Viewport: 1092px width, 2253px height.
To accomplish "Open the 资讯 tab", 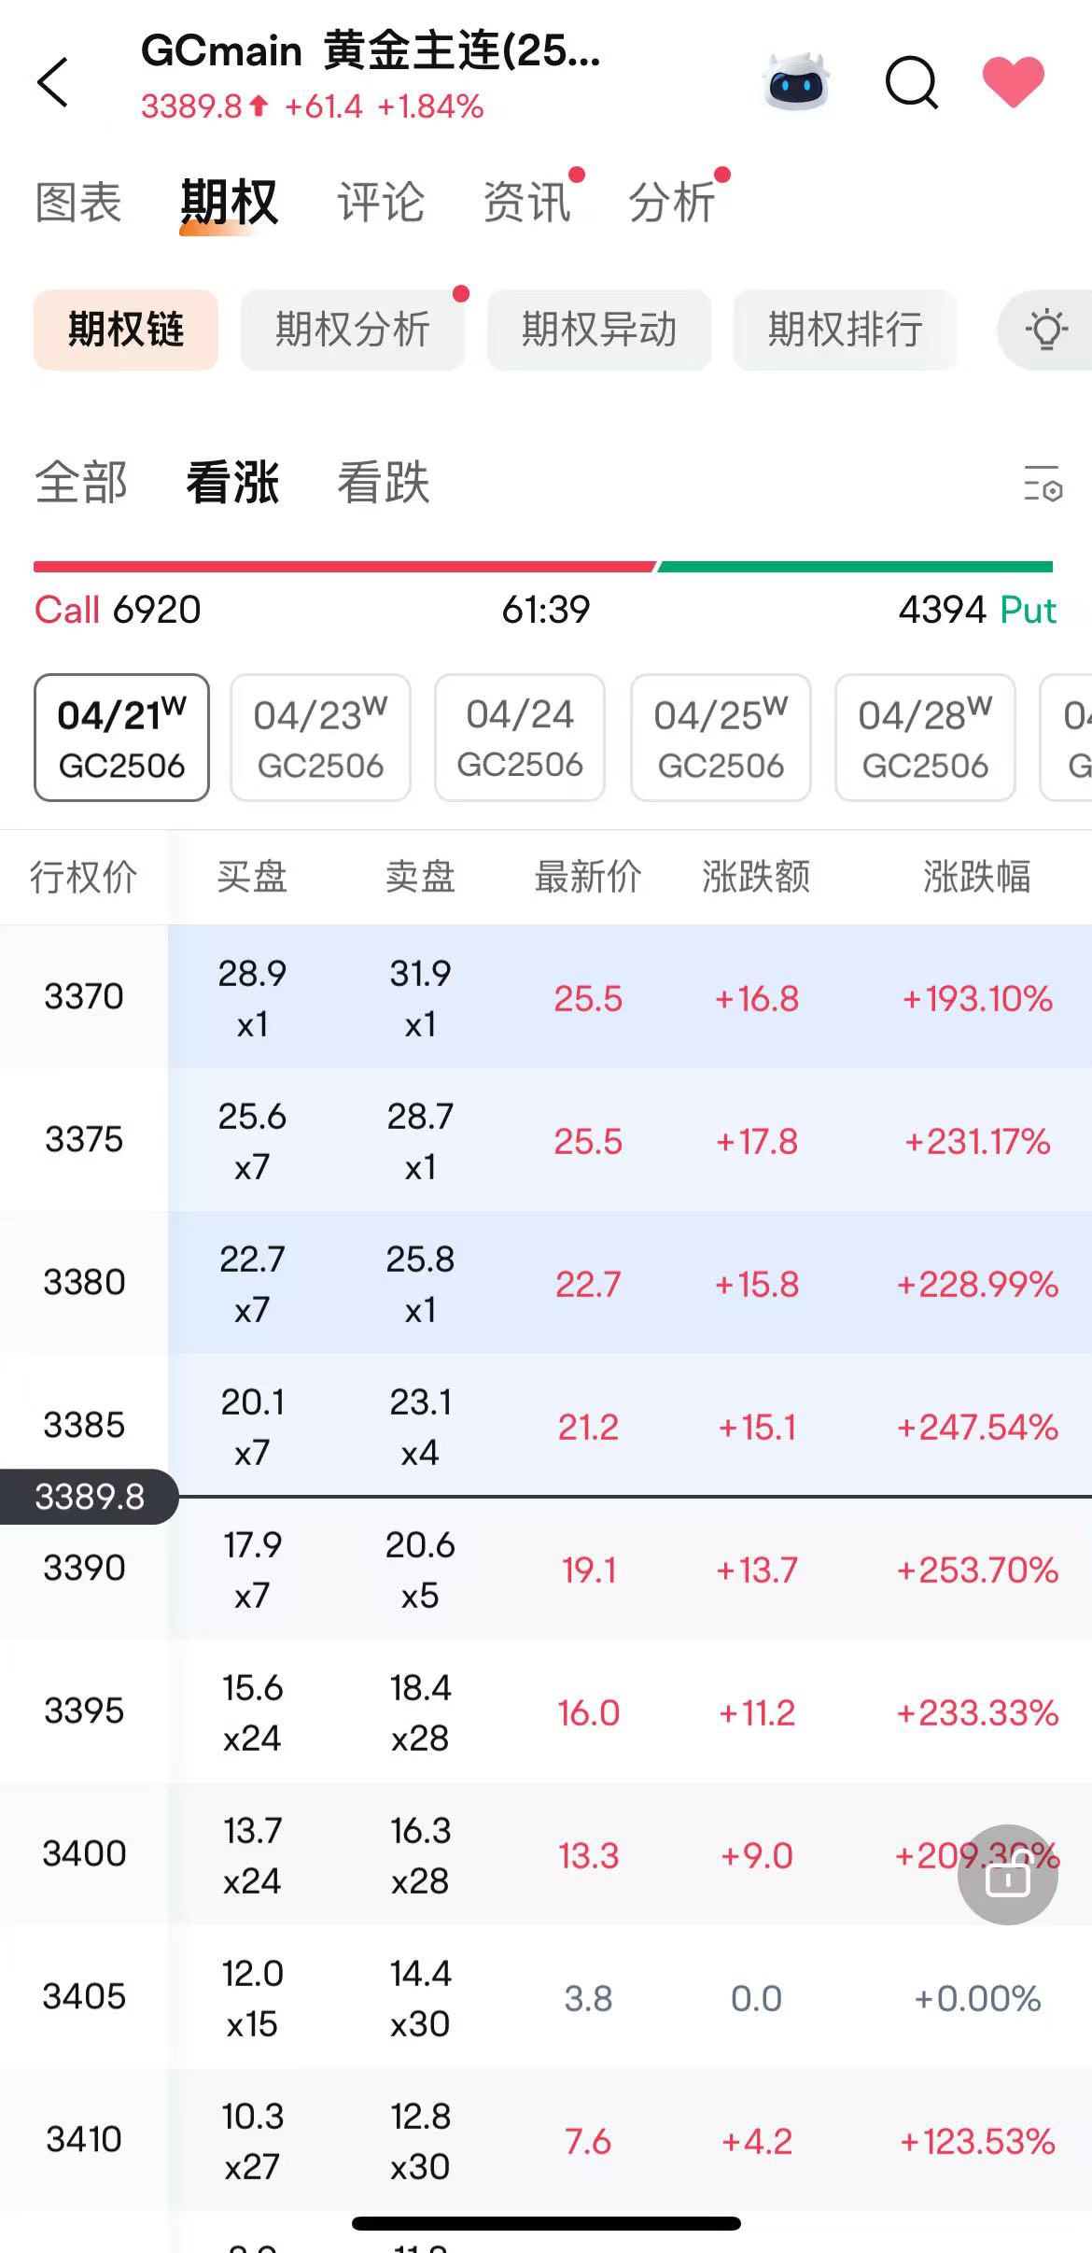I will tap(526, 203).
